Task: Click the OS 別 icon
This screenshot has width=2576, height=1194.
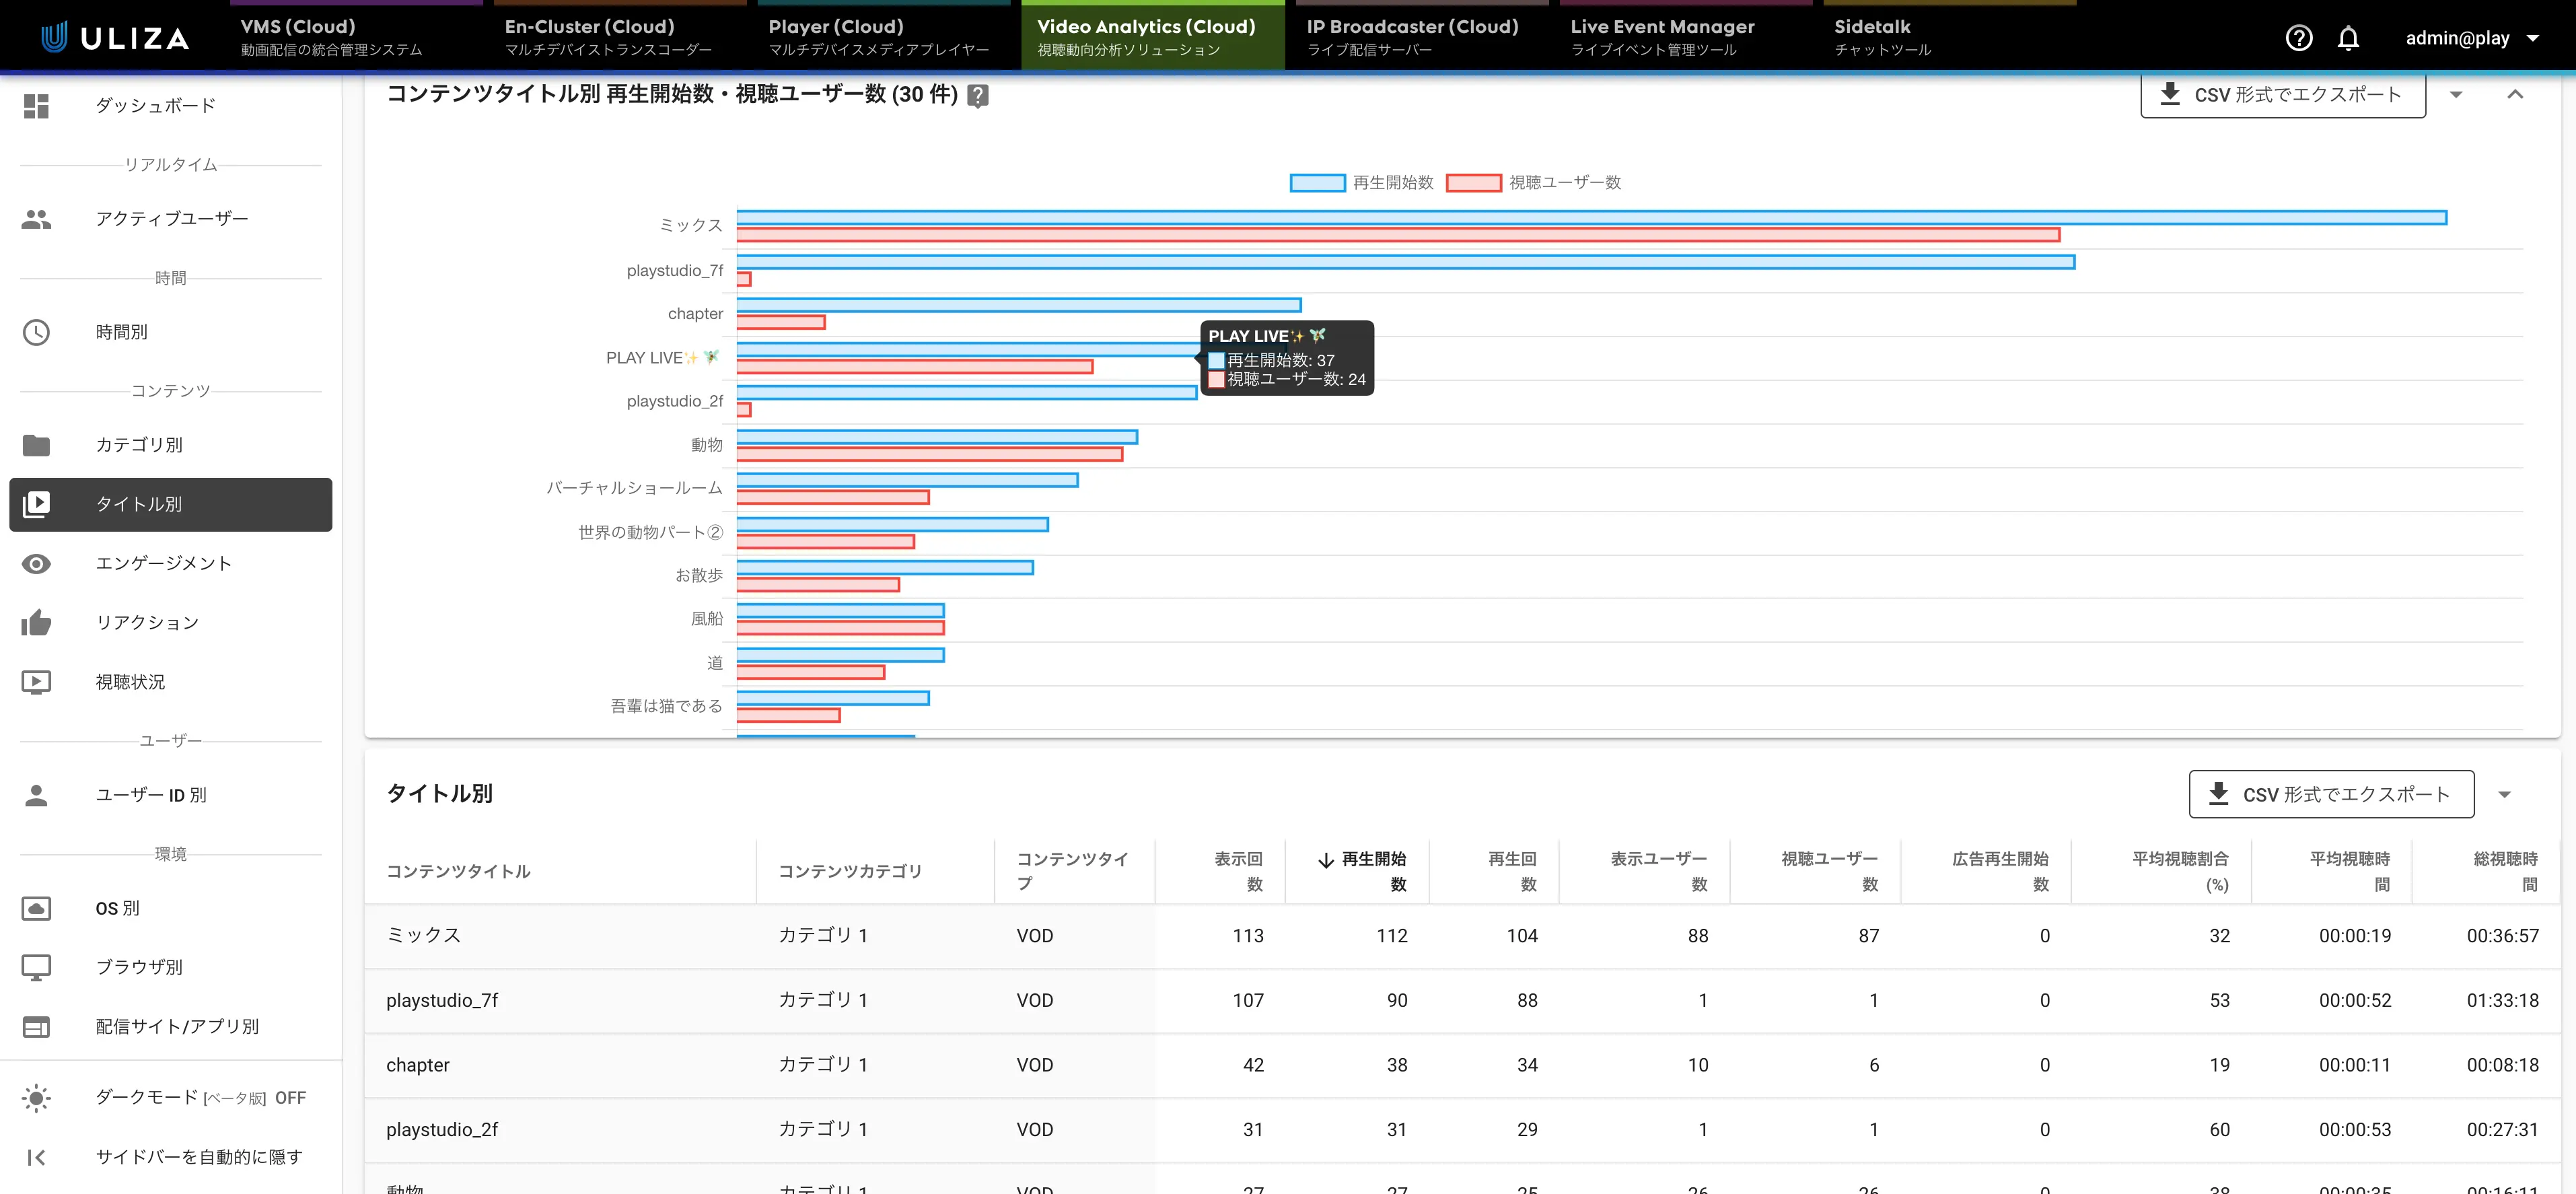Action: 36,908
